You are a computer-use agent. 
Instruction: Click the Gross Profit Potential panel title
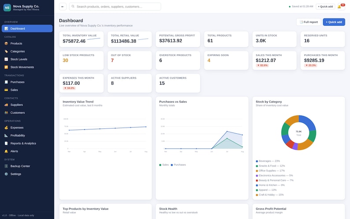[x=271, y=209]
